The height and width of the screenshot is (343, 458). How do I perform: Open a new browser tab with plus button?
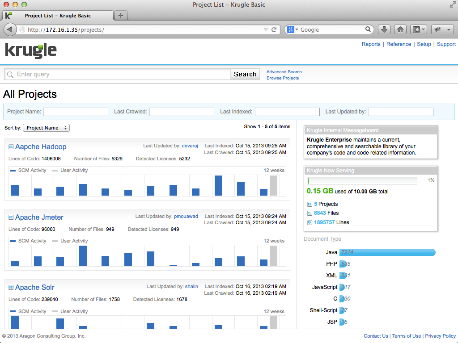(x=121, y=16)
